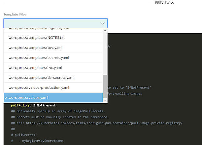Collapse the PREVIEW section chevron
202x145 pixels.
point(173,3)
